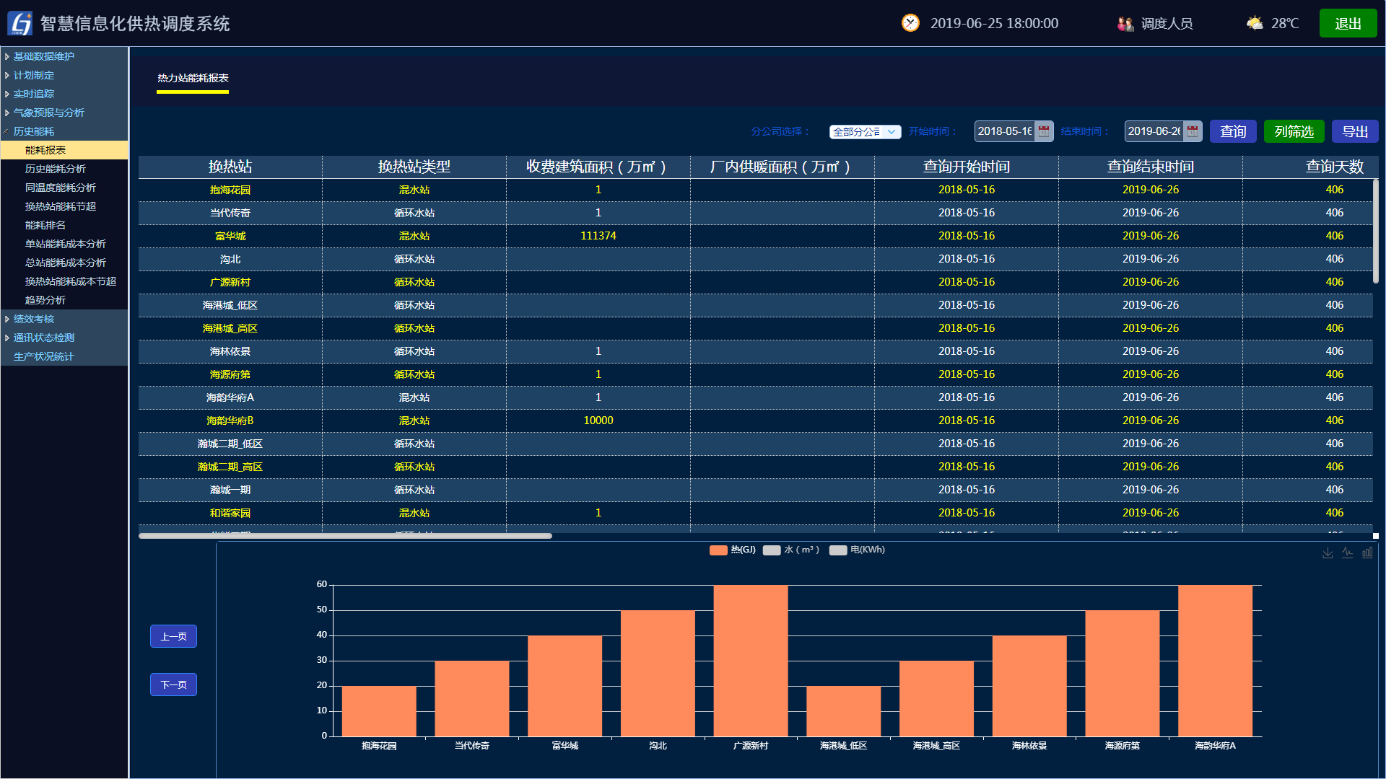Click the 导出 export button
1386x779 pixels.
click(x=1355, y=131)
